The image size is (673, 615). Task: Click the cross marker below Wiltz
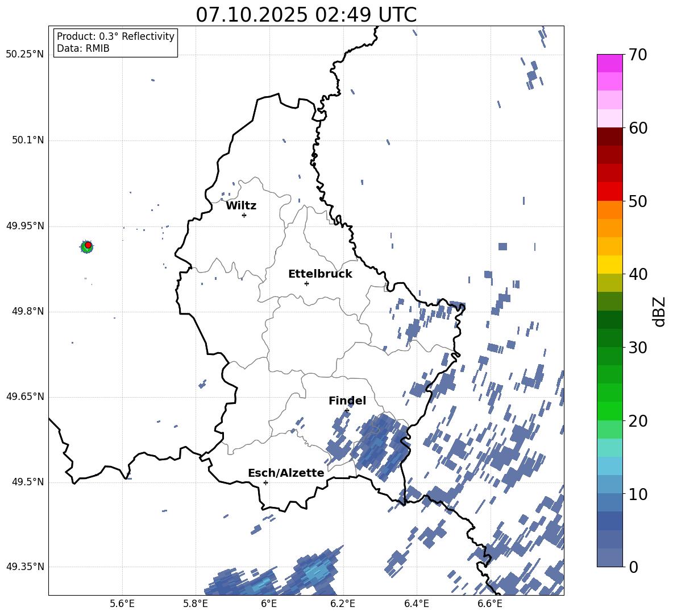[244, 215]
